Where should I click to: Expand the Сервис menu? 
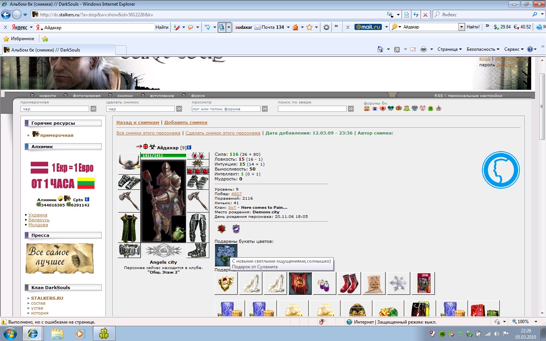pos(514,49)
